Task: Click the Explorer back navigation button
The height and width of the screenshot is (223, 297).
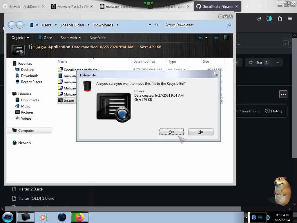Action: click(12, 25)
